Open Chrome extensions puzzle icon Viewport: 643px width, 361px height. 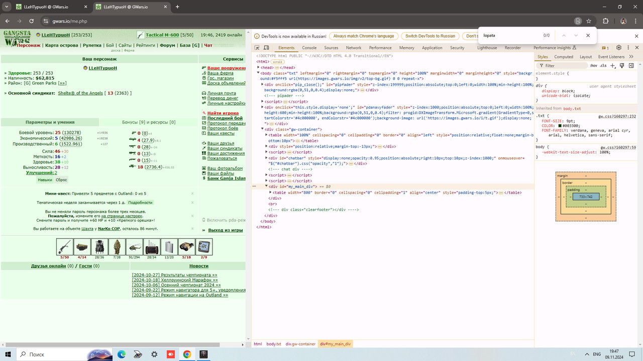(605, 21)
